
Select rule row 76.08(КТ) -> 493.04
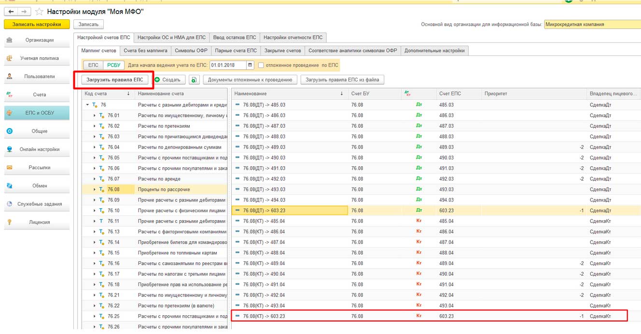click(x=436, y=306)
